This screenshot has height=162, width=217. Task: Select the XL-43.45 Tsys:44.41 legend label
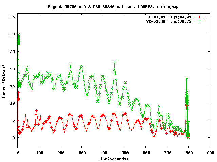click(169, 17)
